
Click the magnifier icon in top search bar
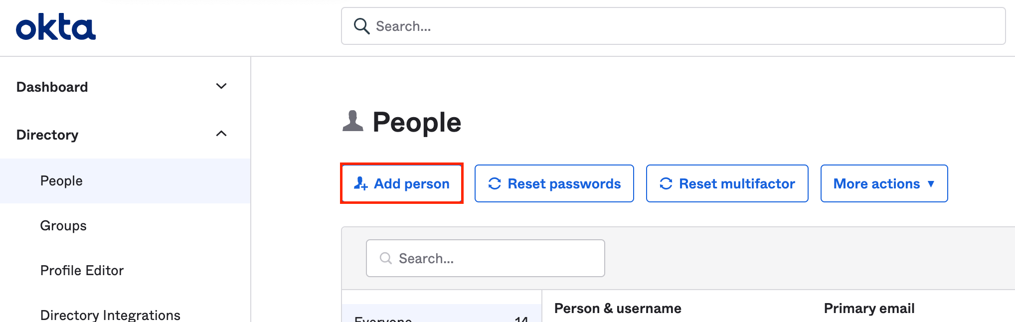[361, 26]
